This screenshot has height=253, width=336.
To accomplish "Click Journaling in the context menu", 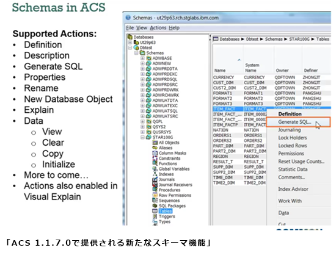I will click(x=290, y=130).
